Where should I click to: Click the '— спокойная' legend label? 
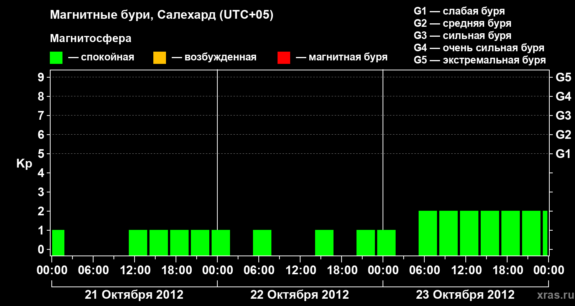click(x=101, y=57)
